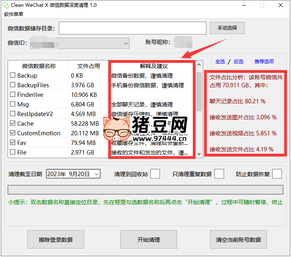Enable the 清理到回收站 checkbox

coord(155,174)
